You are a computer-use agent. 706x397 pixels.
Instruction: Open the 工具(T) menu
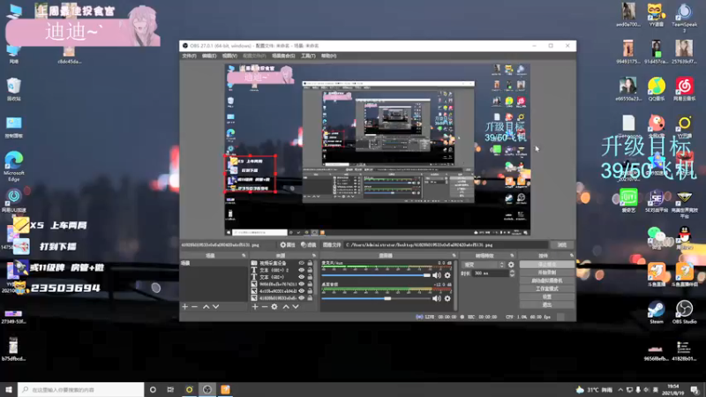point(308,56)
